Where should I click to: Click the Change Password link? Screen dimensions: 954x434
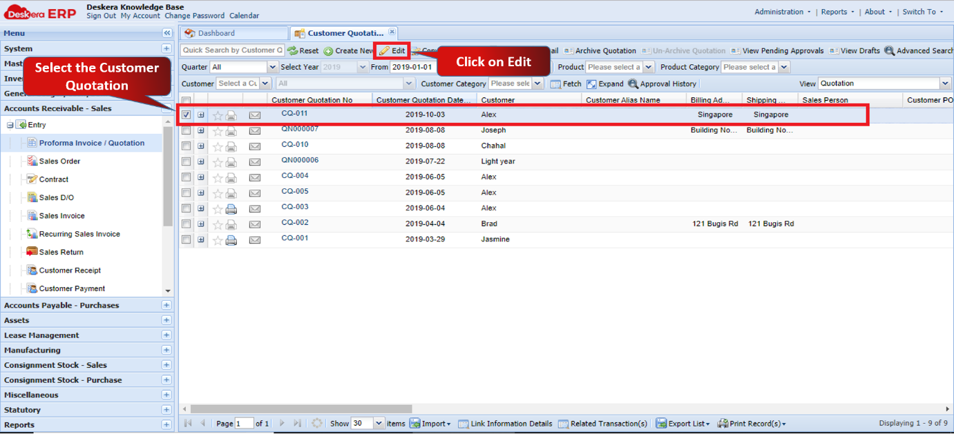[x=195, y=16]
